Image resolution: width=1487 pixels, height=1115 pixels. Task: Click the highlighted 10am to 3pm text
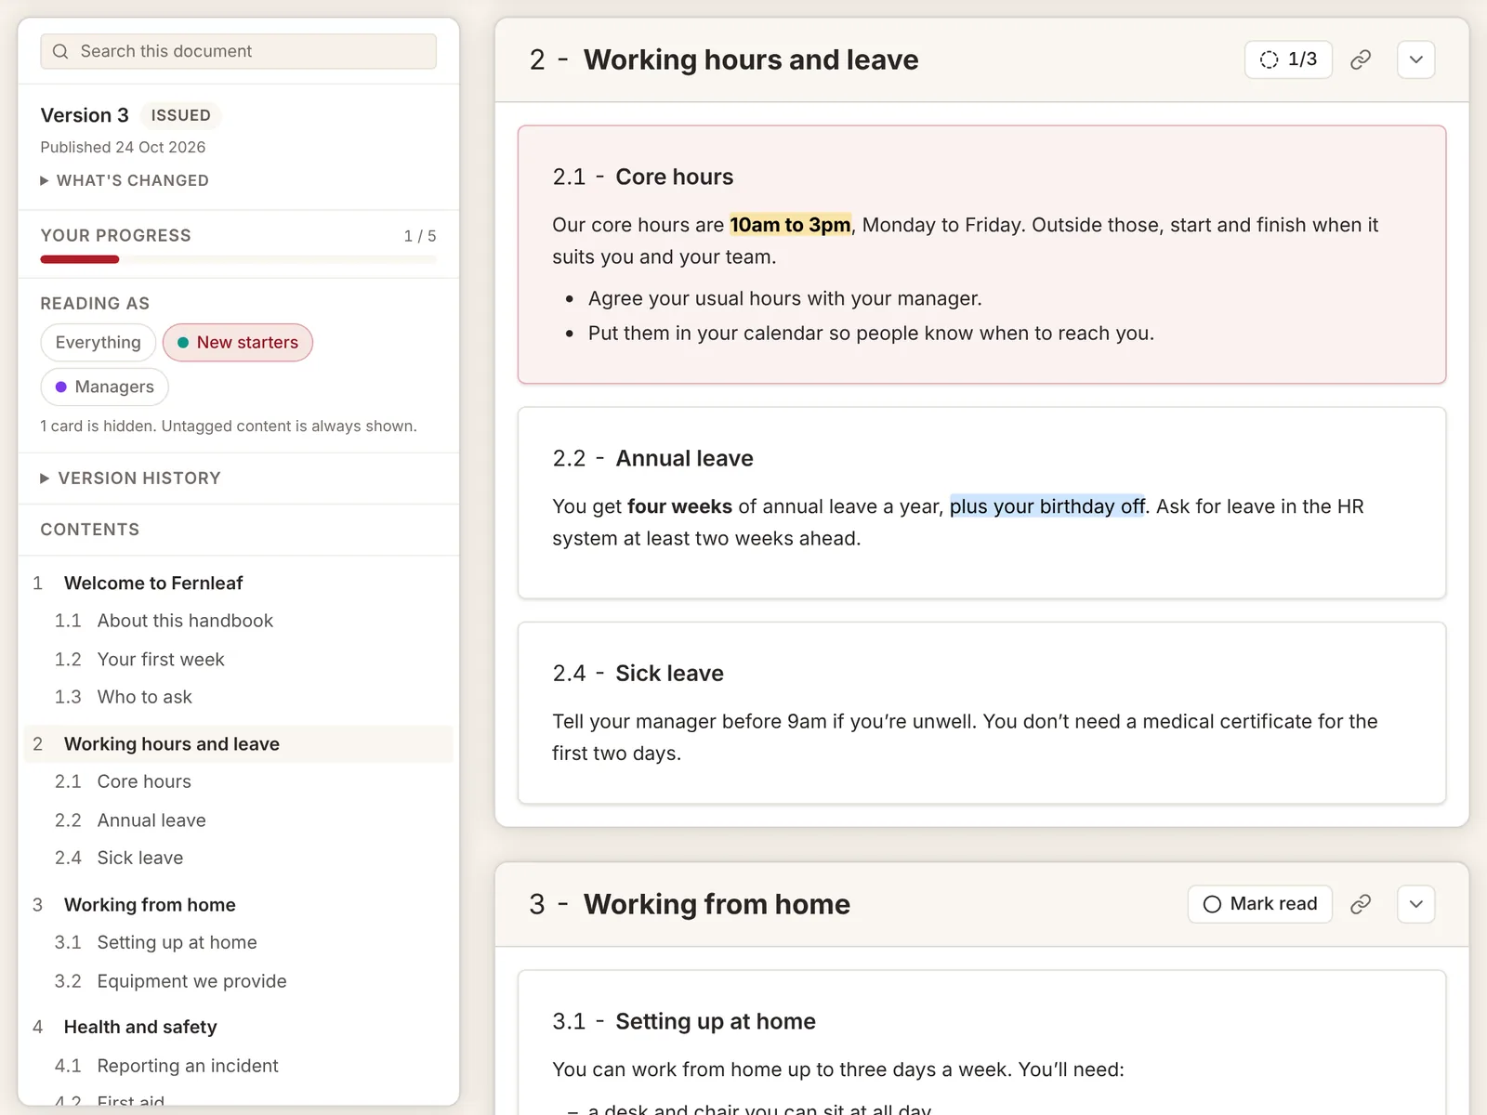(790, 225)
